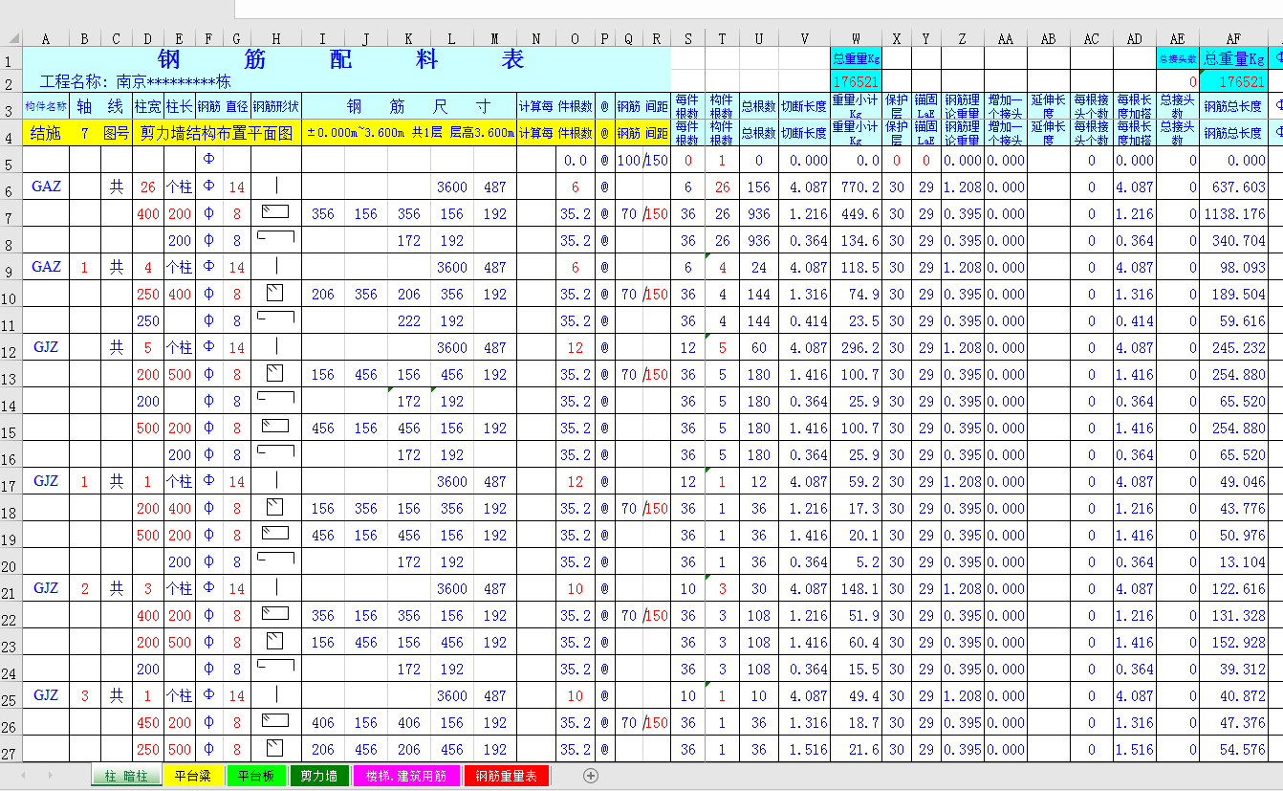Select column A header
The height and width of the screenshot is (791, 1283).
(46, 38)
